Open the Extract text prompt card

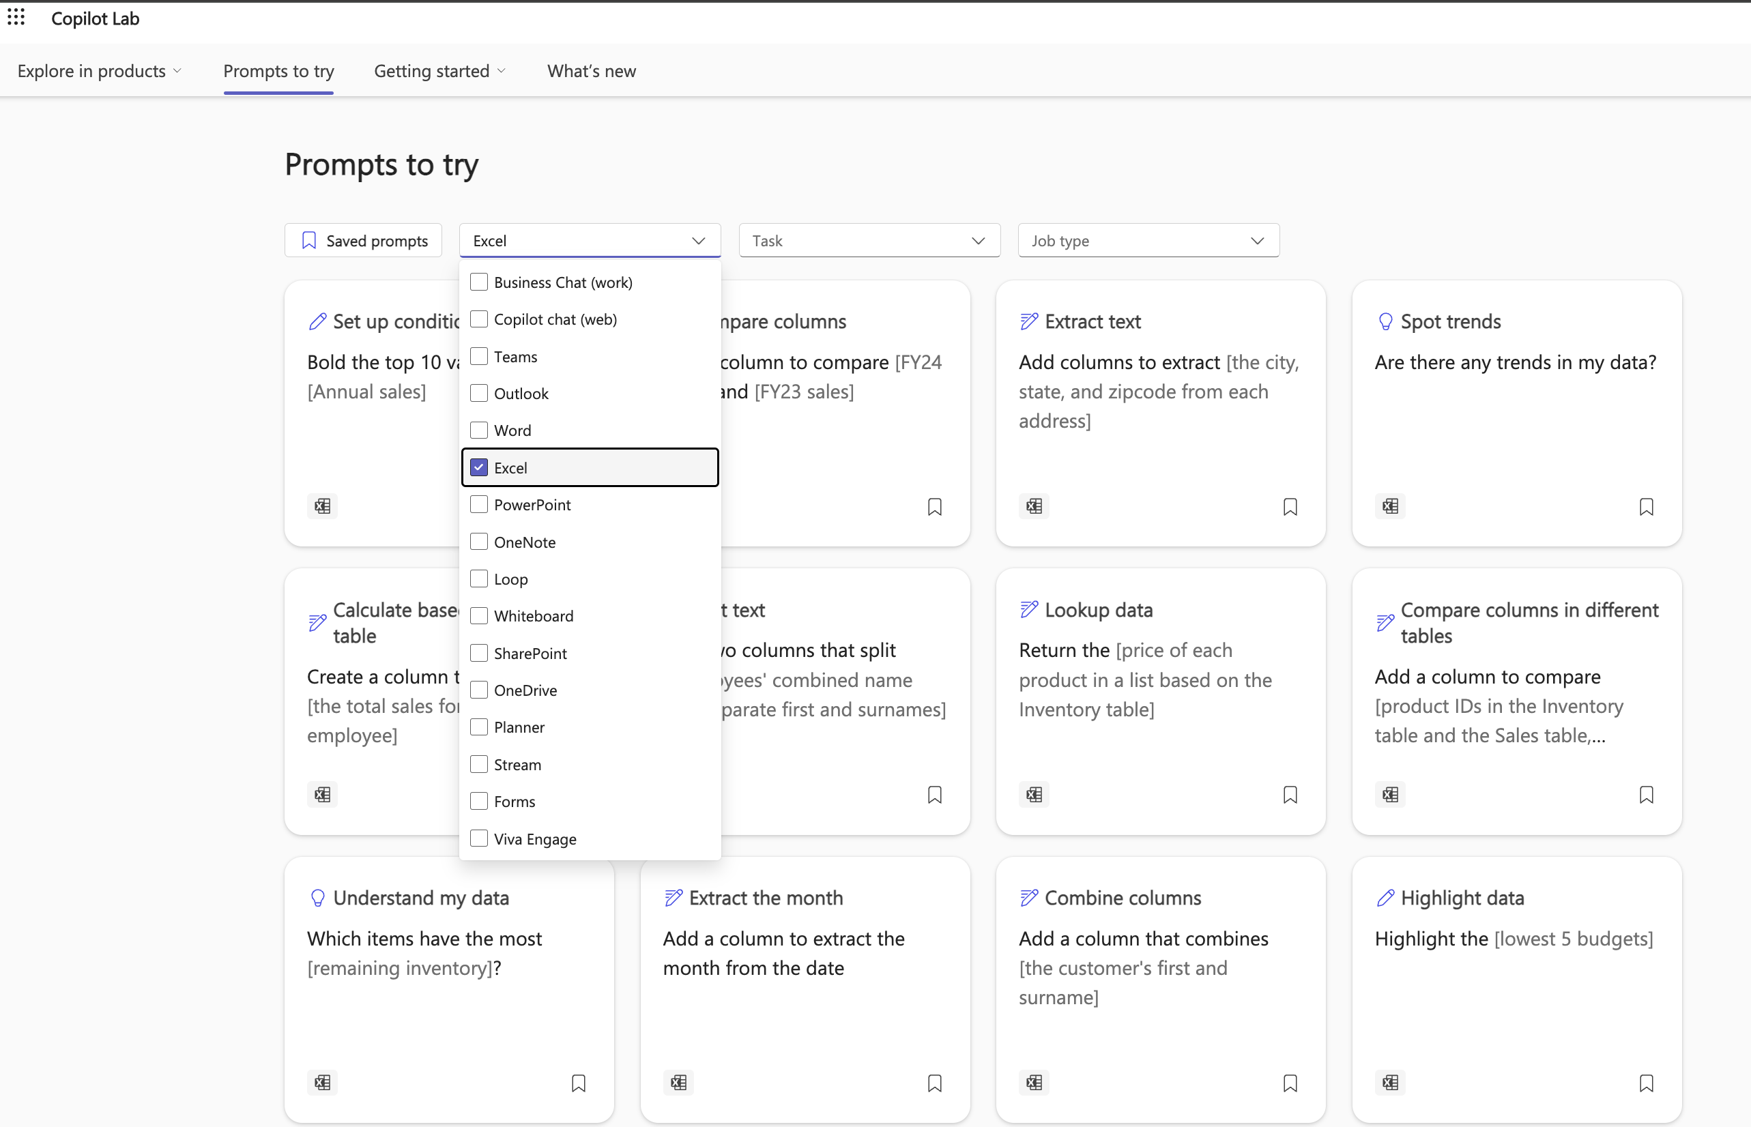1161,413
